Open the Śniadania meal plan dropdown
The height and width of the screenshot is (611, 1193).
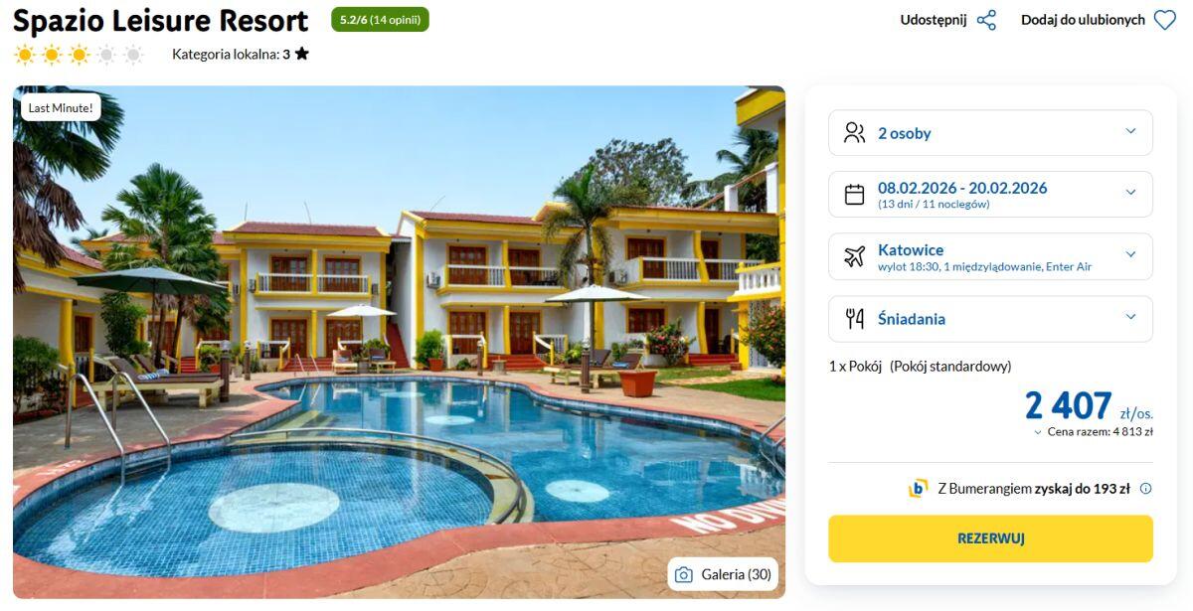pos(990,319)
